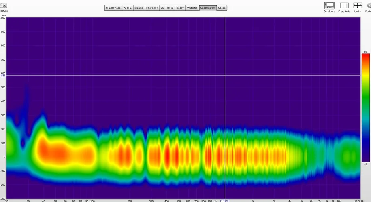Click the 900 ms time axis label

(x=3, y=32)
